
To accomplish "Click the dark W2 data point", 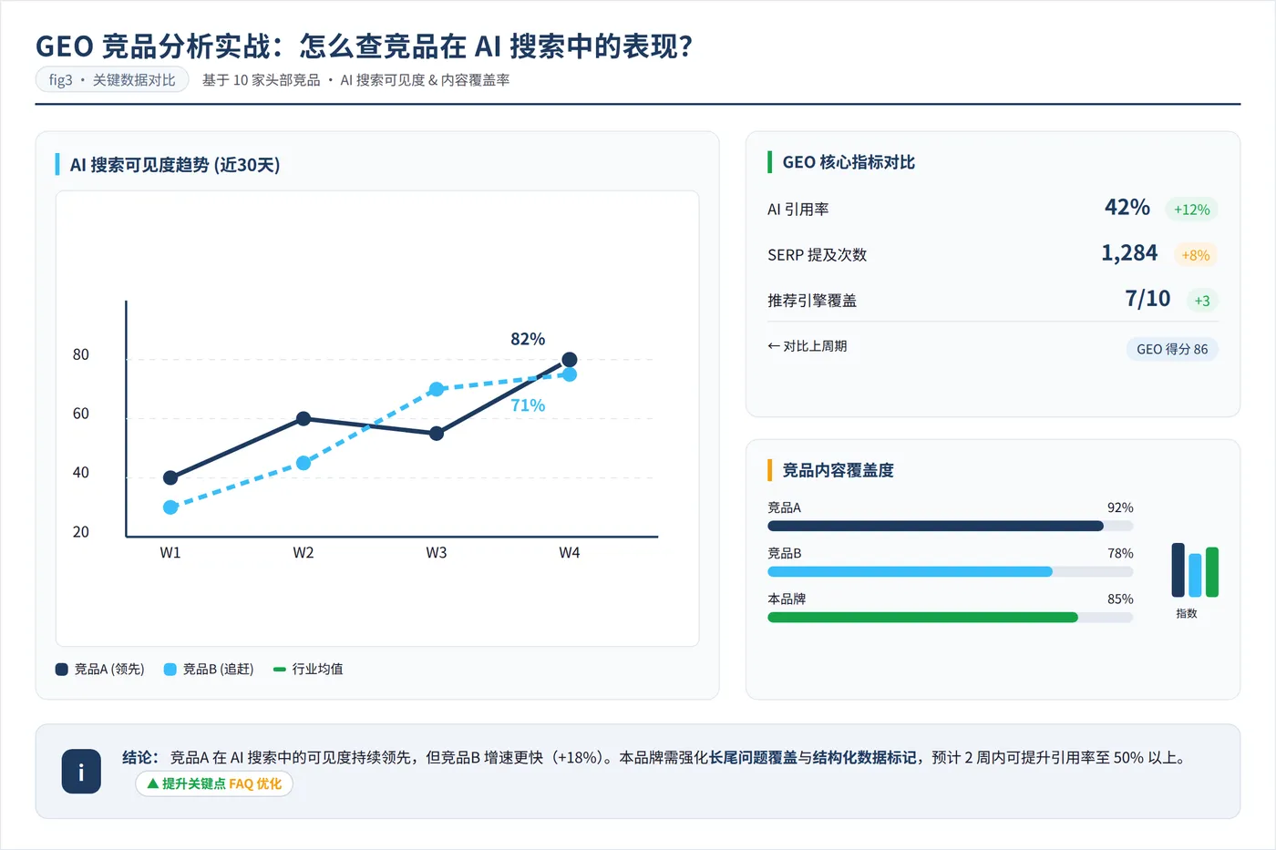I will click(304, 419).
